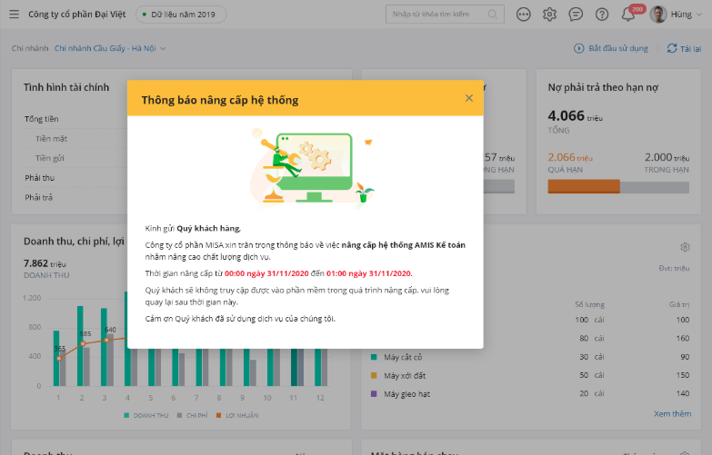712x455 pixels.
Task: Click the search magnifier icon
Action: 493,15
